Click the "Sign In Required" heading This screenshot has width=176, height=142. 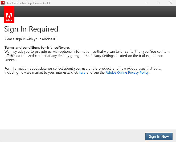click(x=31, y=29)
